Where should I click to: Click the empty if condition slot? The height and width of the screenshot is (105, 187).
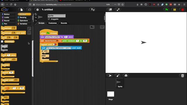point(46,51)
